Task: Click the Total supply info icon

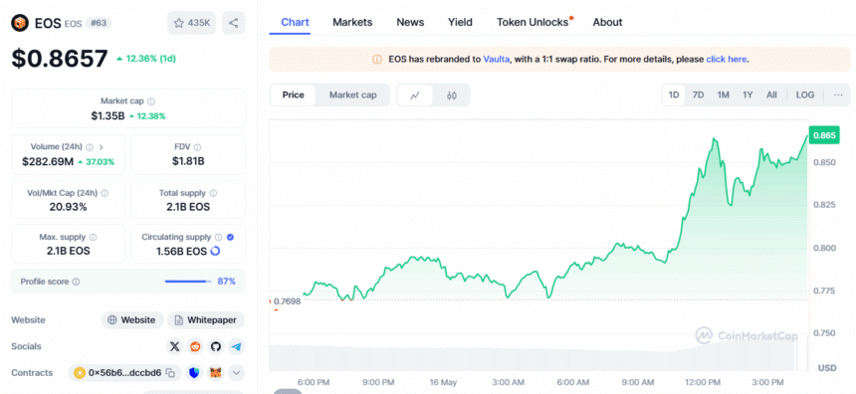Action: (x=213, y=193)
